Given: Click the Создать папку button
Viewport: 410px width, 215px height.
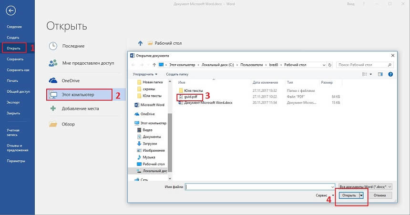Looking at the screenshot, I should tap(177, 74).
